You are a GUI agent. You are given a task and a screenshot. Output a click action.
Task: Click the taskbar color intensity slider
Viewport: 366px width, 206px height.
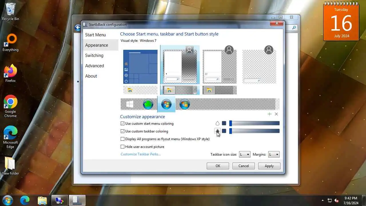(254, 131)
